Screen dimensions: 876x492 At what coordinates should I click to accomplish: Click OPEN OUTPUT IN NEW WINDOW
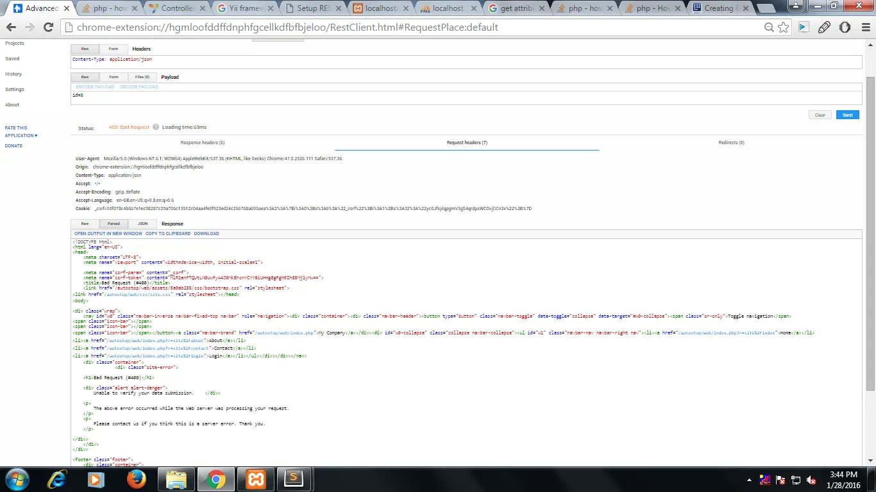click(x=108, y=233)
